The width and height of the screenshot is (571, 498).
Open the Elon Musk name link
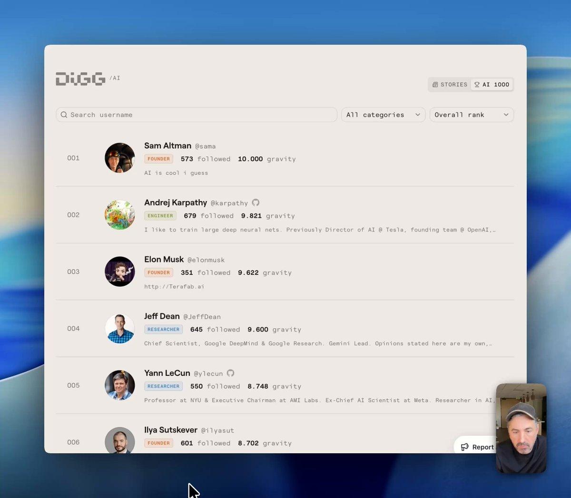click(x=164, y=259)
